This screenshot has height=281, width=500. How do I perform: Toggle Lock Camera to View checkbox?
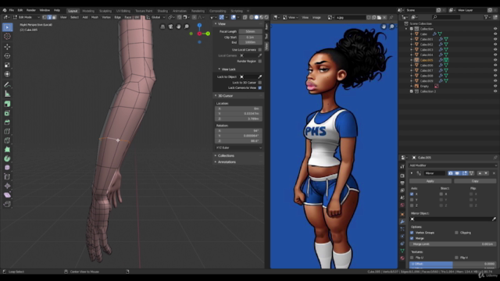tap(260, 88)
